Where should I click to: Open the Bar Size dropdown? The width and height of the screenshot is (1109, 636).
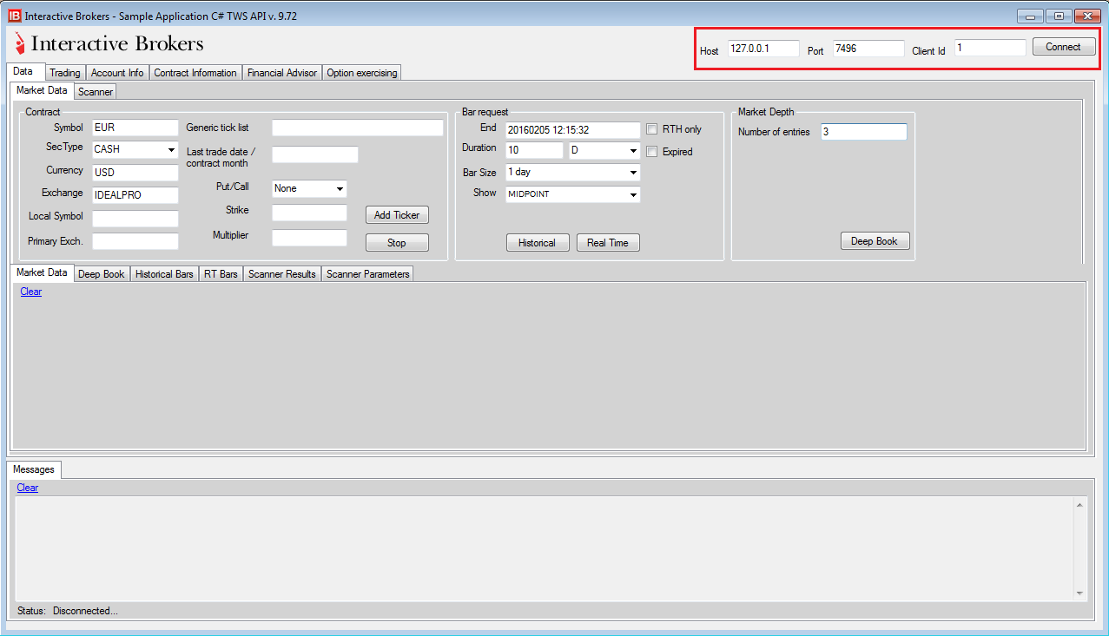click(x=573, y=172)
